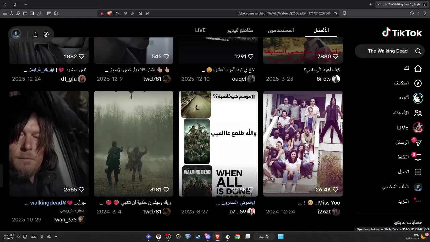Open the extensions puzzle icon
Screen dimensions: 430x242
click(56, 13)
